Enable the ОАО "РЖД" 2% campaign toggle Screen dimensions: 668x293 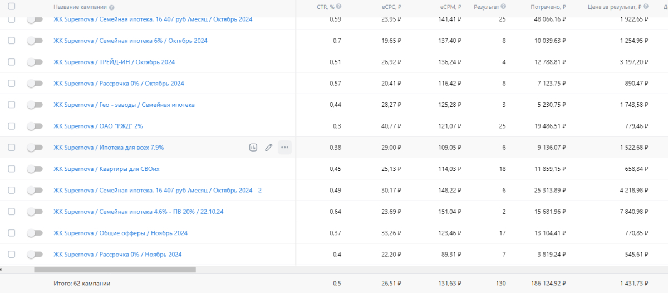point(35,126)
